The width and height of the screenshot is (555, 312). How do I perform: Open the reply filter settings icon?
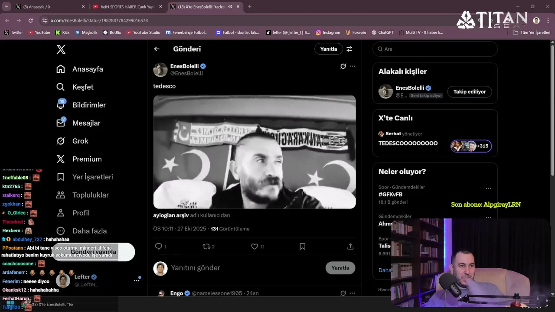(349, 49)
